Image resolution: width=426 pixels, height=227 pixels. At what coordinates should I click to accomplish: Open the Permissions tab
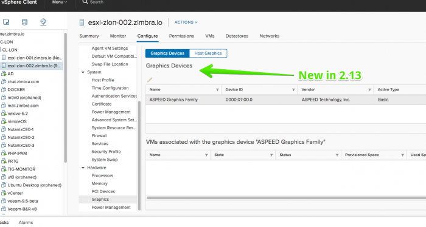pyautogui.click(x=181, y=36)
